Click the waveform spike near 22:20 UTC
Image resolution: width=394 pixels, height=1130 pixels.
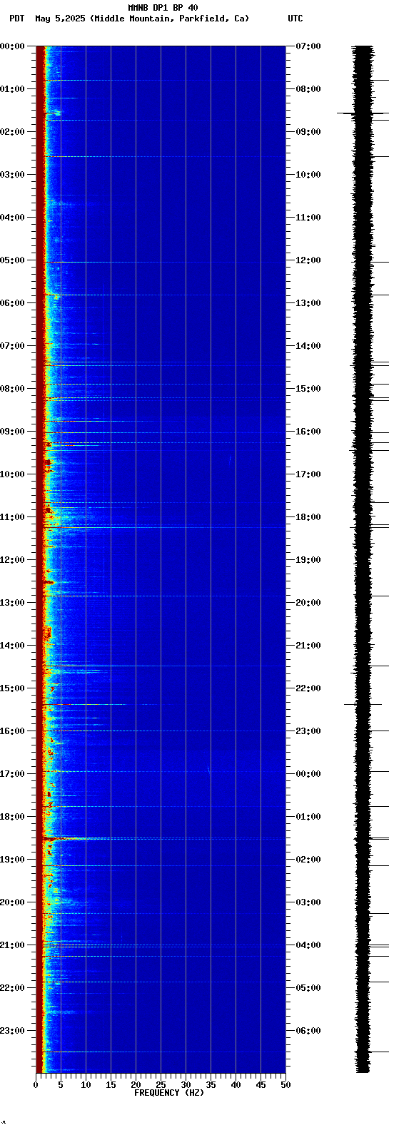coord(363,704)
